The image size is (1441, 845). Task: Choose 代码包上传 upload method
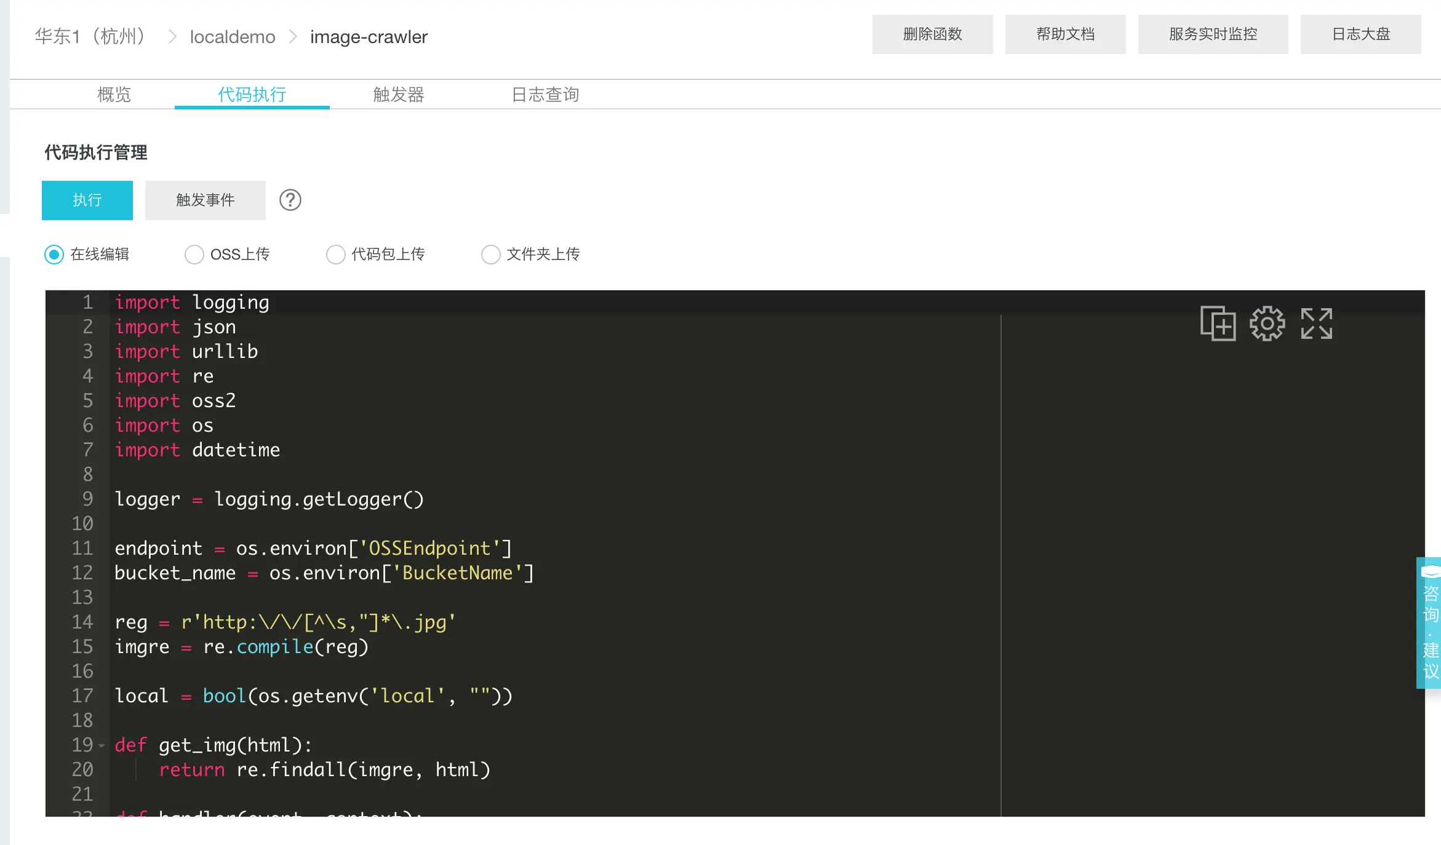tap(335, 254)
